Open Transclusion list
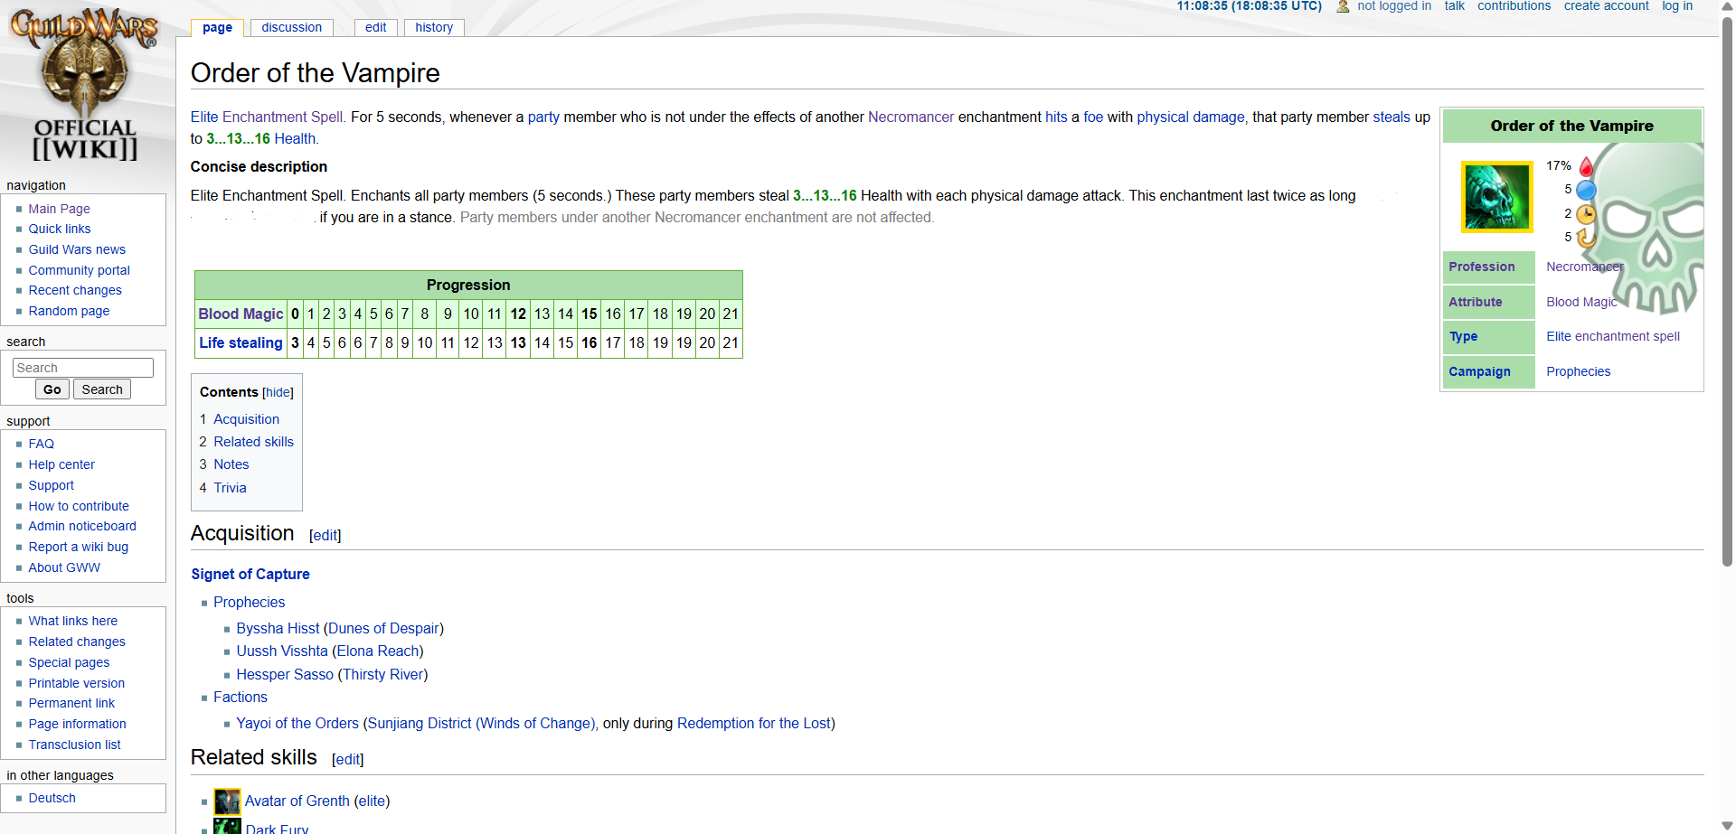 [74, 745]
